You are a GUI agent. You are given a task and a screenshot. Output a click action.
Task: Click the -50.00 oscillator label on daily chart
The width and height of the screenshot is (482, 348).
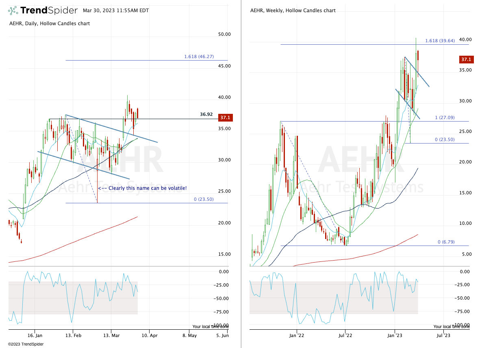(221, 298)
